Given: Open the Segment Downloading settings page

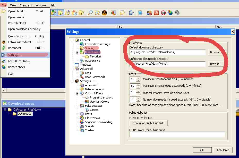Looking at the screenshot, I should click(99, 122).
